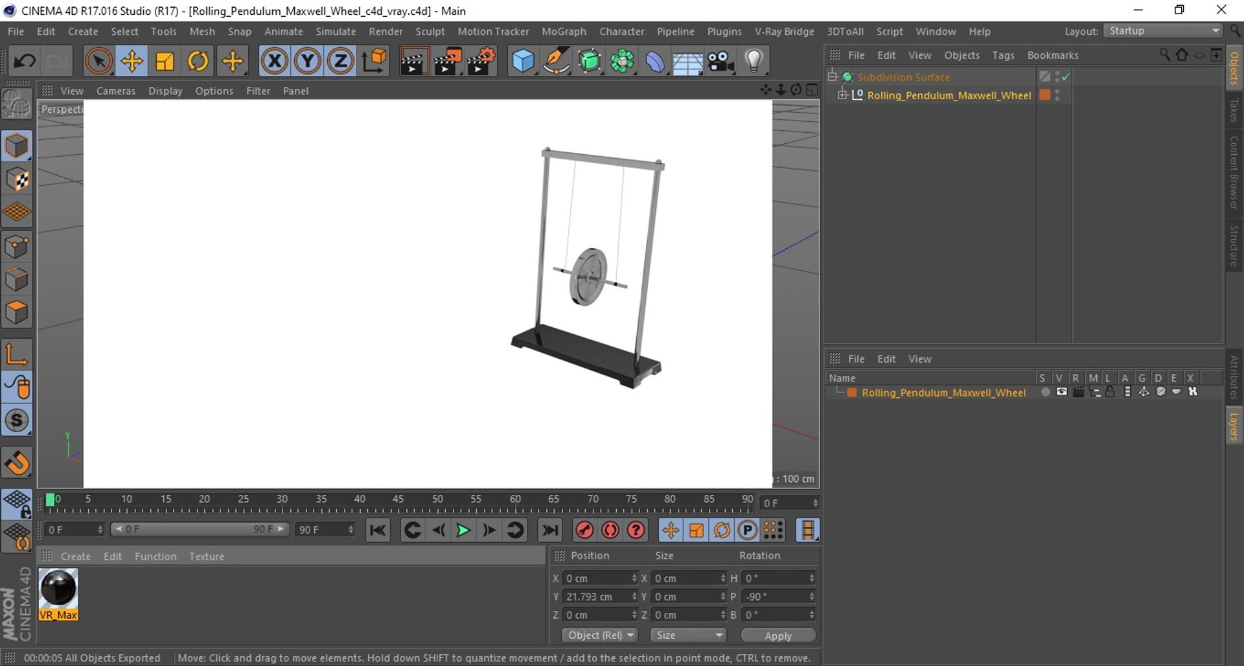This screenshot has width=1244, height=666.
Task: Select the spline Pen tool
Action: pos(557,62)
